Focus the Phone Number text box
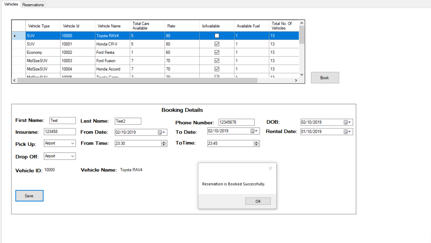431x243 pixels. pos(237,122)
